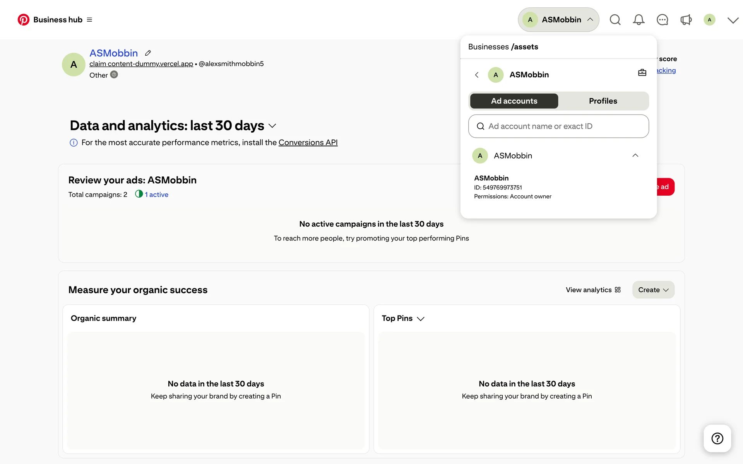This screenshot has height=464, width=743.
Task: Open the Conversions API link
Action: (308, 142)
